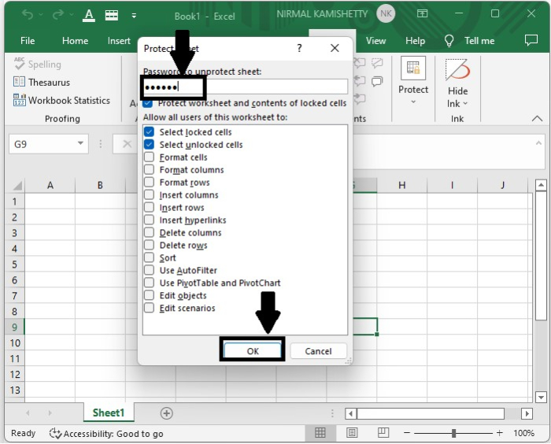Zoom in with the plus button
This screenshot has height=444, width=551.
499,433
